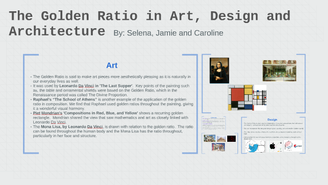Image resolution: width=328 pixels, height=185 pixels.
Task: Click the 'Design' slide heading
Action: [272, 120]
